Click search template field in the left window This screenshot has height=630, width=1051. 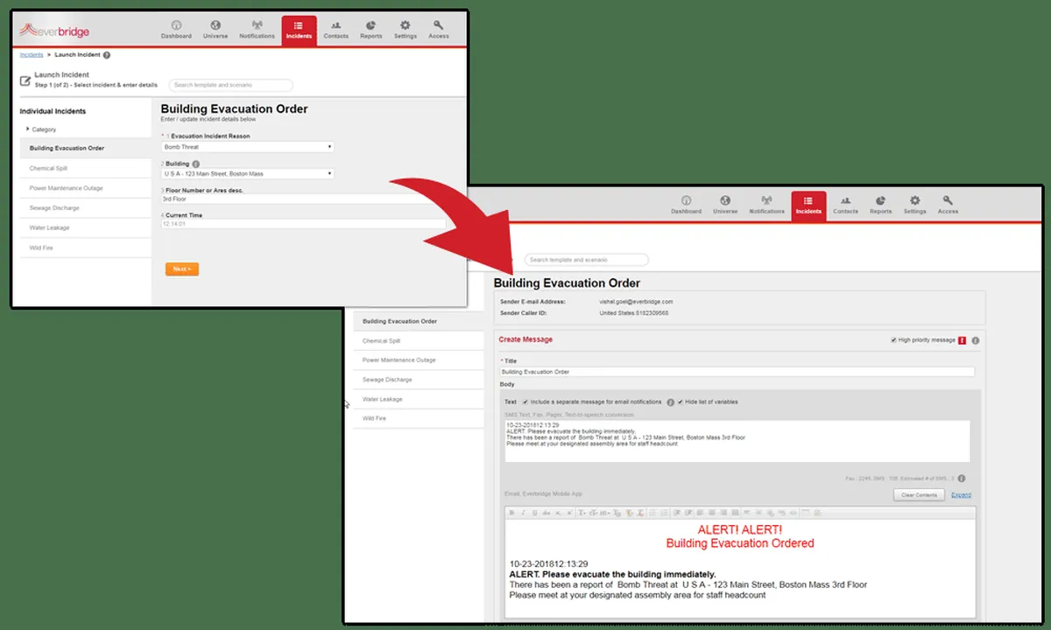pos(231,85)
